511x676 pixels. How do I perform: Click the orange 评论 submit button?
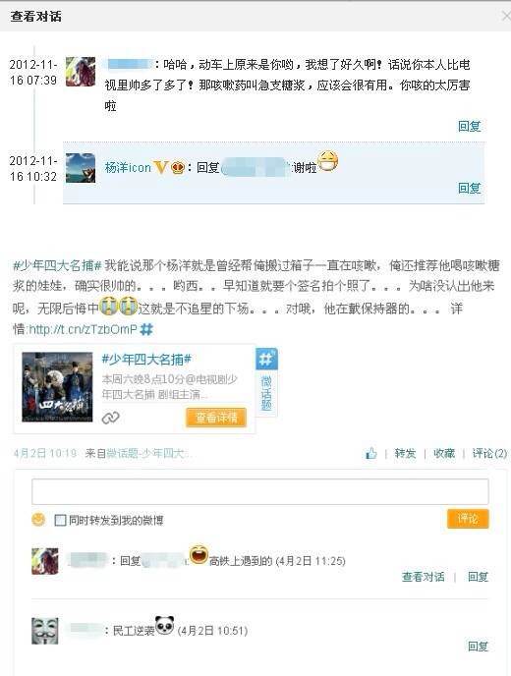pos(468,518)
